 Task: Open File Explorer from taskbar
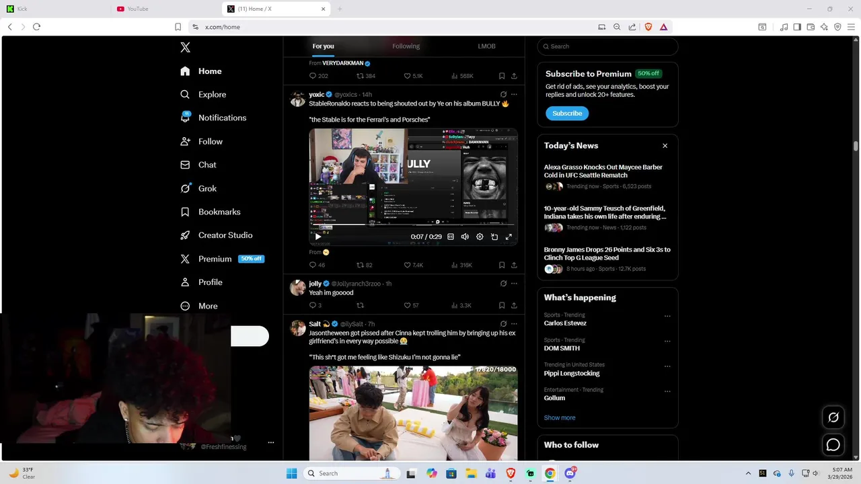pyautogui.click(x=471, y=473)
